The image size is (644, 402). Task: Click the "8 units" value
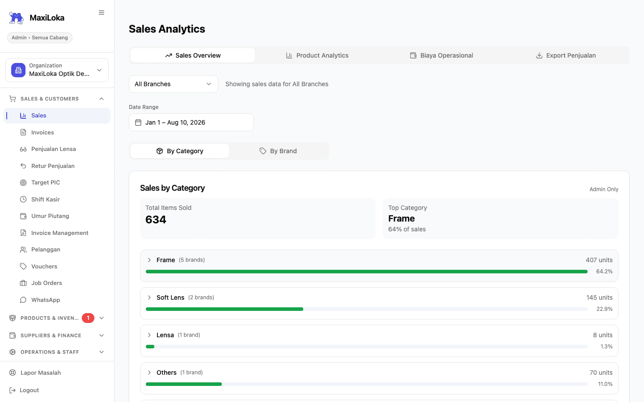[603, 335]
